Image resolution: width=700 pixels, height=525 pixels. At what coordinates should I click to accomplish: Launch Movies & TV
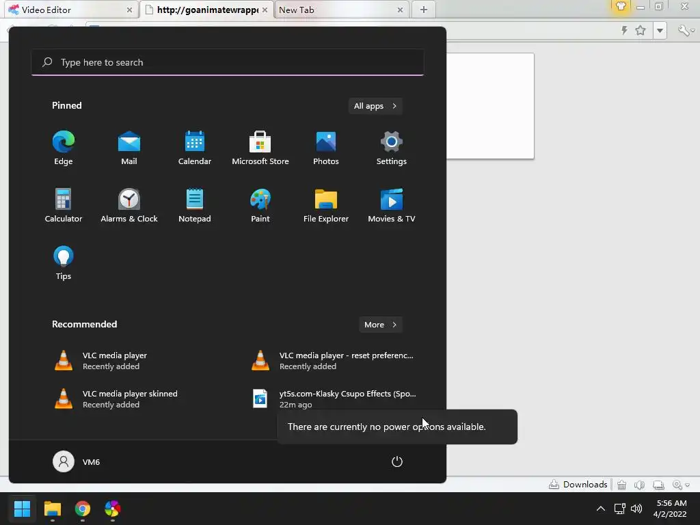coord(392,205)
